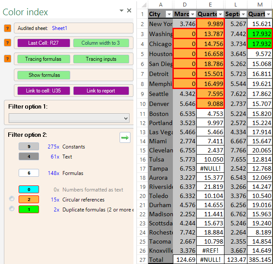Open the Quarter filter dropdown in column E
The image size is (273, 264).
pyautogui.click(x=221, y=14)
